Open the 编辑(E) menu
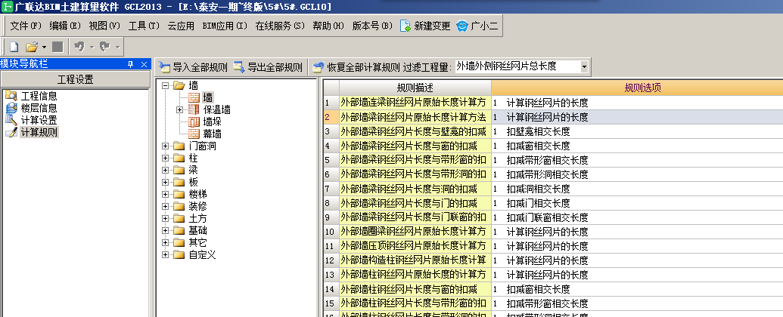The height and width of the screenshot is (317, 783). point(65,26)
